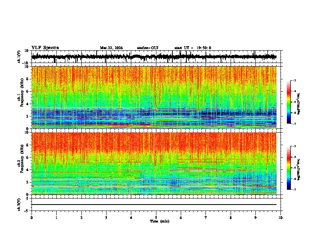Click the time axis tick label "1"
The height and width of the screenshot is (244, 316).
56,218
